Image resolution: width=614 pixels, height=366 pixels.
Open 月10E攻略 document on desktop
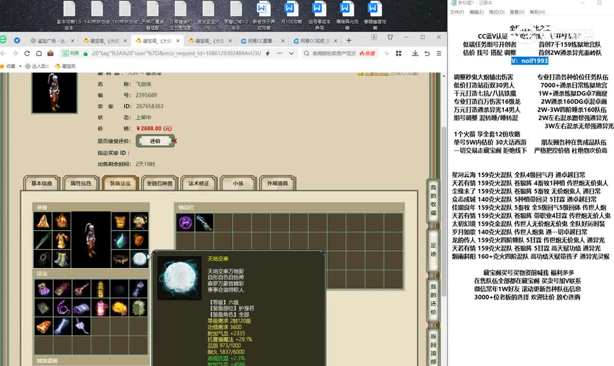coord(291,15)
